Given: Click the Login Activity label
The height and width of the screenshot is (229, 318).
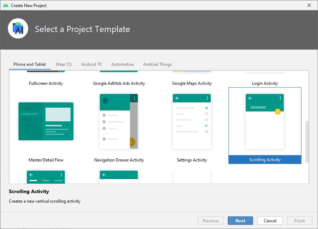Looking at the screenshot, I should (x=265, y=83).
